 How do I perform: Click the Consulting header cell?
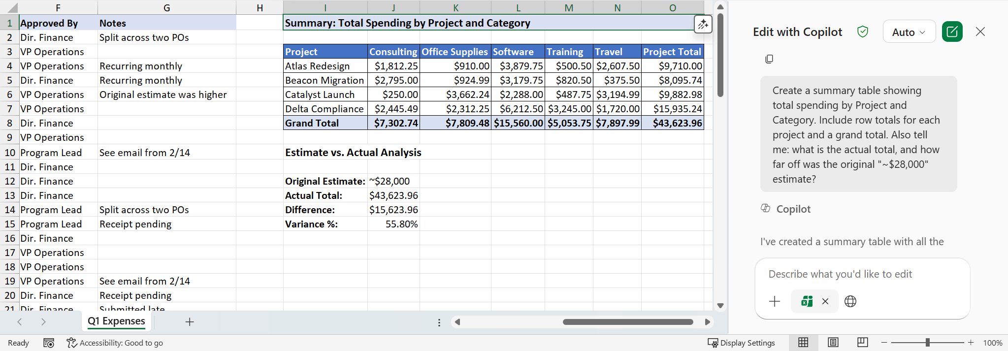click(393, 52)
